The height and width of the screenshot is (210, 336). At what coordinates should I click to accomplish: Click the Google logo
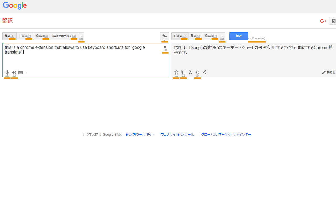(x=15, y=6)
